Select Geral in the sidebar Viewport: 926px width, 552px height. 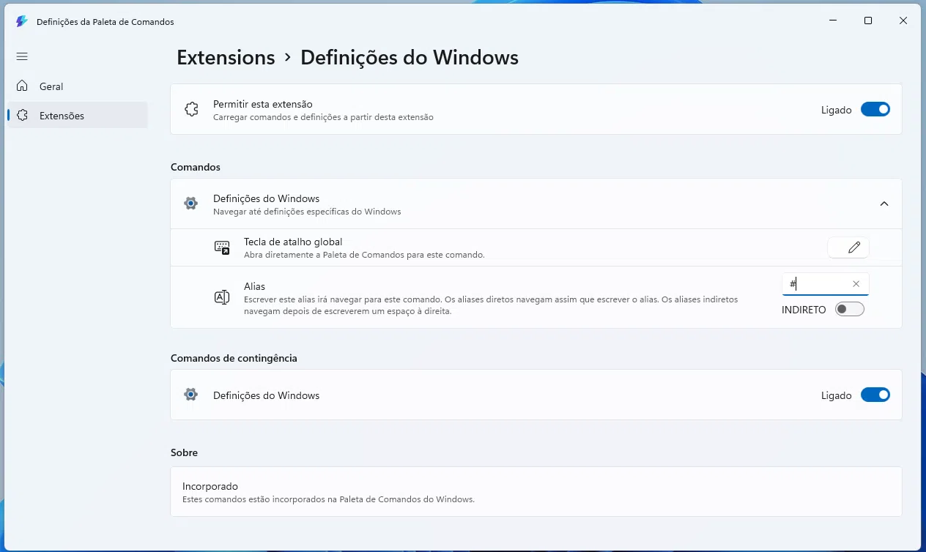[78, 86]
